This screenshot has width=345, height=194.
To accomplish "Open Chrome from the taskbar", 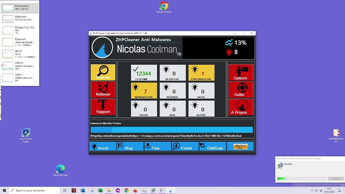I will pyautogui.click(x=126, y=190).
